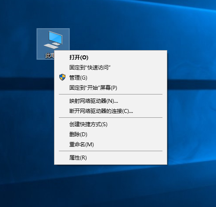Select 固定到"快速访问" menu entry
The width and height of the screenshot is (216, 207).
point(111,68)
